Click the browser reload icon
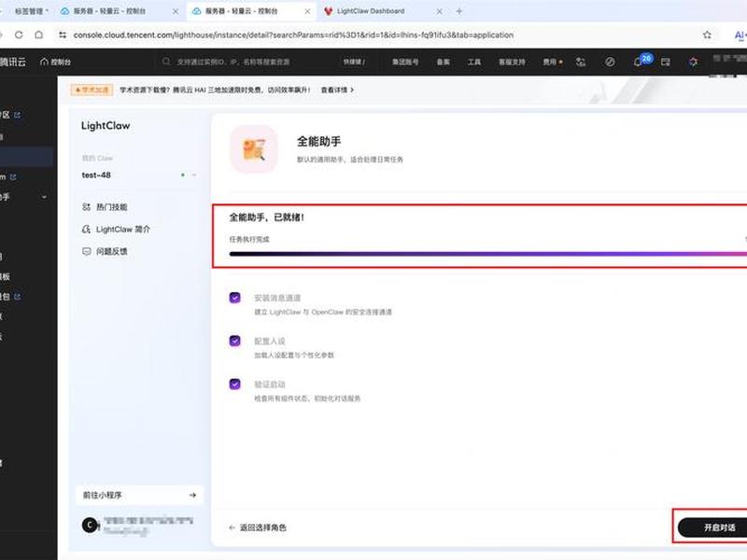This screenshot has width=747, height=560. [x=19, y=35]
